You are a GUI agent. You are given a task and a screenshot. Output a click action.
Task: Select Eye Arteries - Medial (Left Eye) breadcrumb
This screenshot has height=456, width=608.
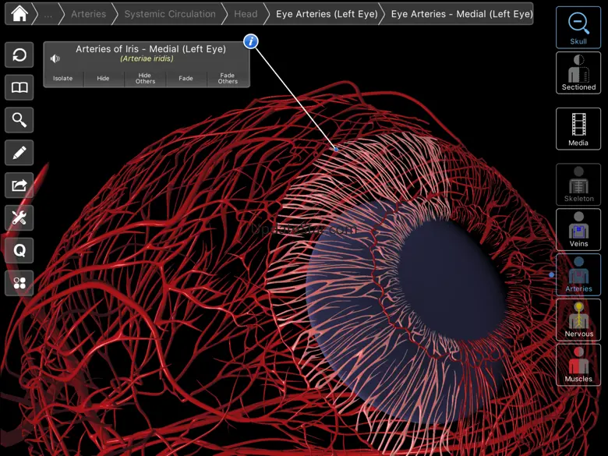tap(461, 14)
